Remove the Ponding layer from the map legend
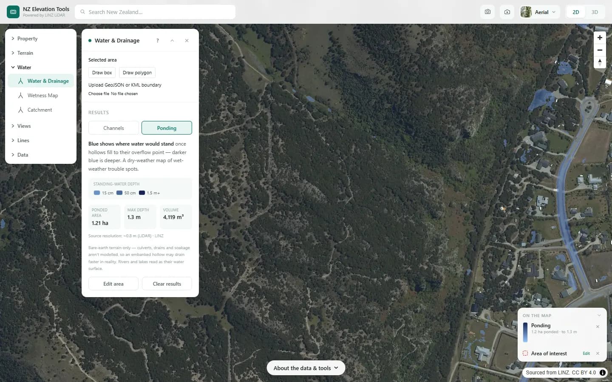Image resolution: width=612 pixels, height=382 pixels. (x=598, y=327)
